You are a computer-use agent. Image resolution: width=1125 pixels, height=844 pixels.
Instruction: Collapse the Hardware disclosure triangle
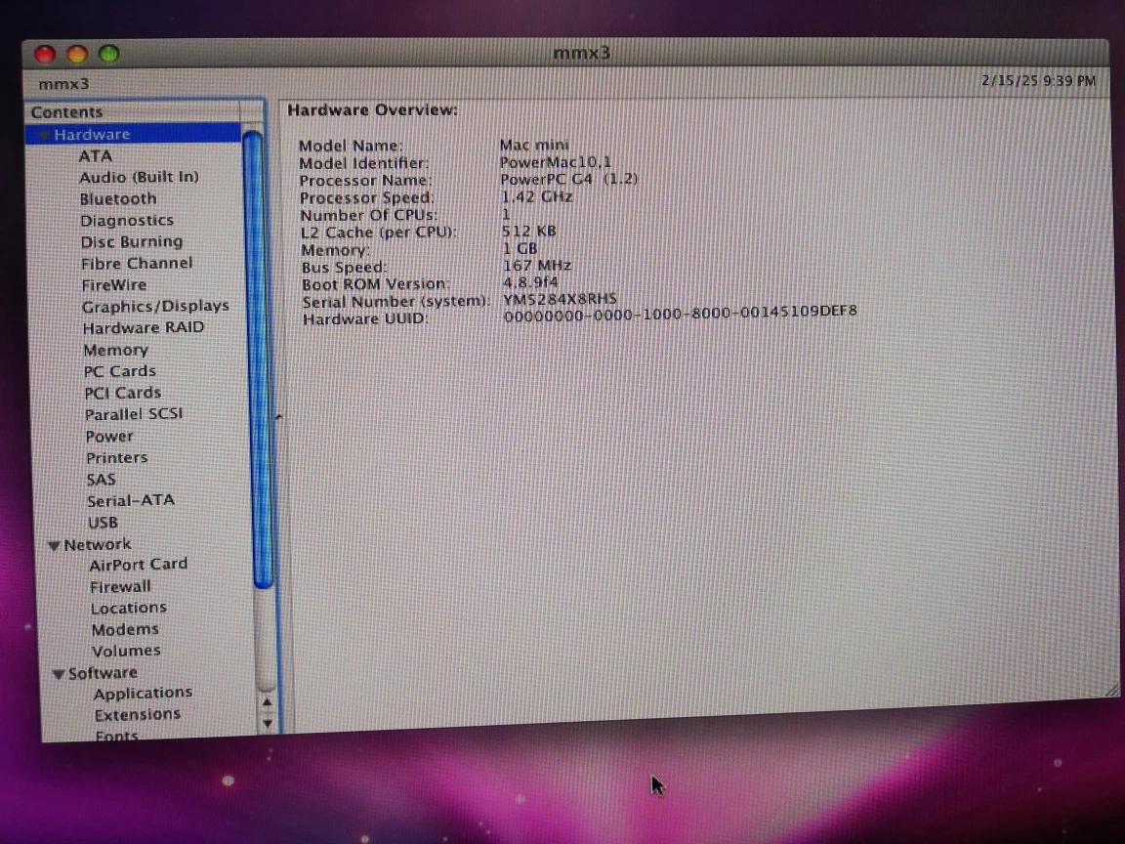click(x=44, y=135)
